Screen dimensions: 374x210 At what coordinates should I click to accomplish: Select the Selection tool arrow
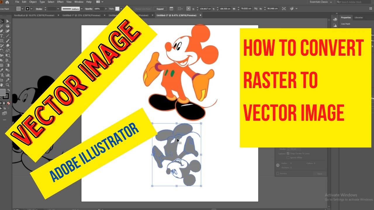[x=2, y=21]
